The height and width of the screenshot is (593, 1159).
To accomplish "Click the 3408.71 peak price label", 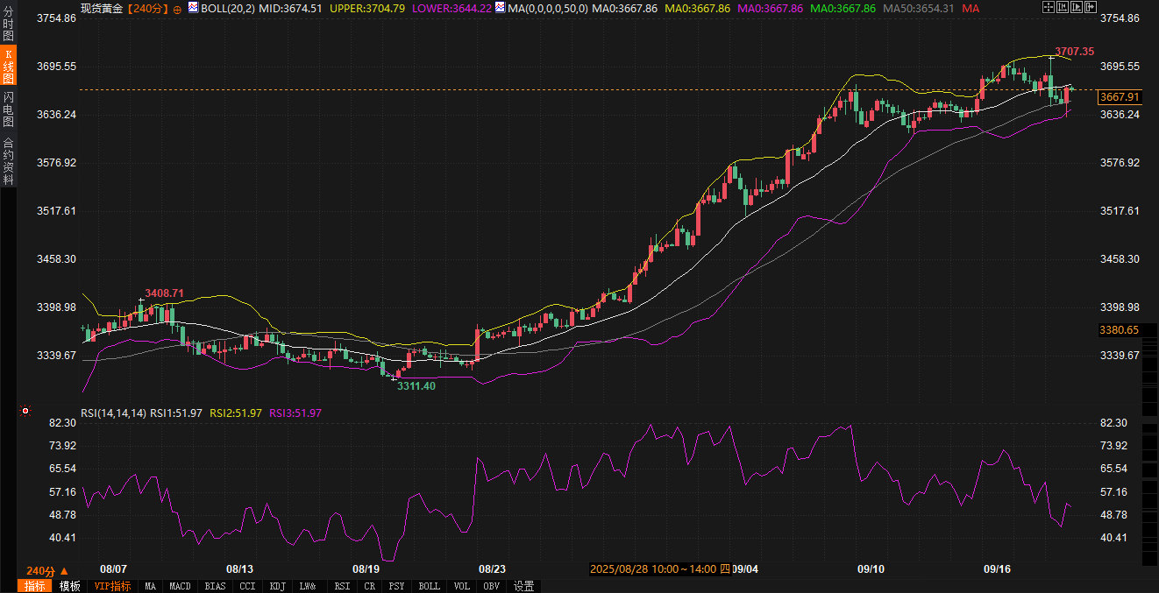I will tap(164, 293).
